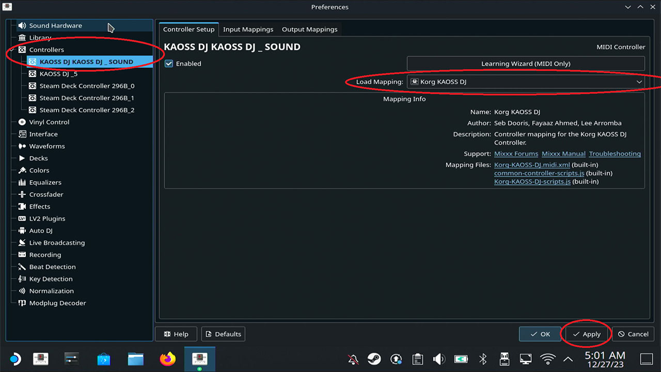Click the clipboard tray icon
Screen dimensions: 661x372
coord(417,359)
